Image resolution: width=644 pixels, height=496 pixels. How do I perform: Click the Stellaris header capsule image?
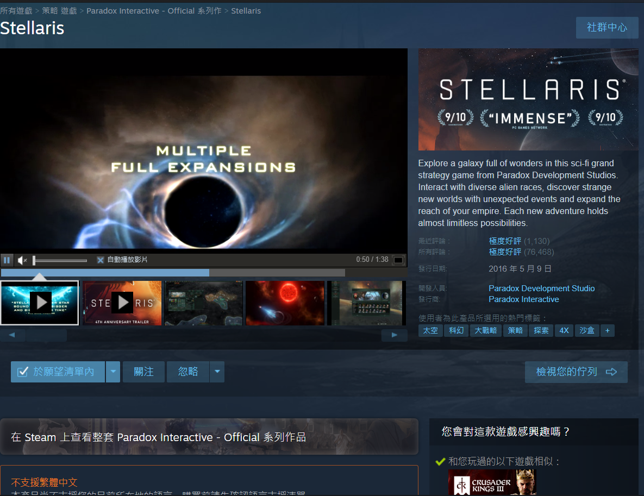pyautogui.click(x=528, y=100)
